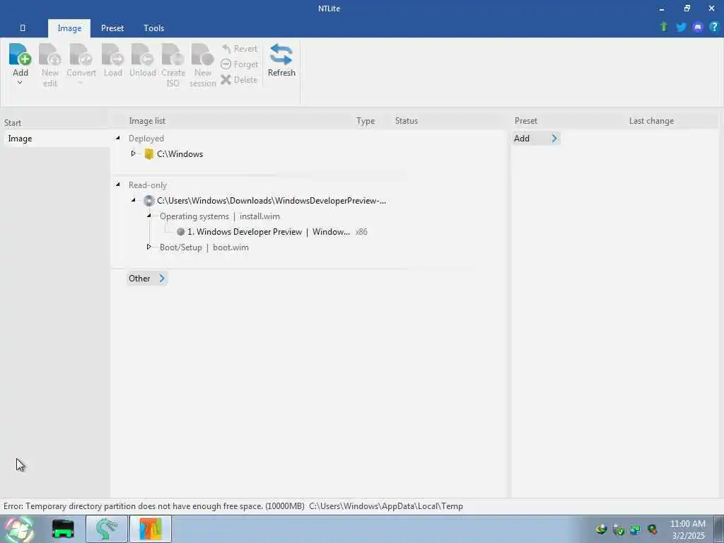The width and height of the screenshot is (724, 543).
Task: Open the NTLite taskbar button
Action: 151,529
